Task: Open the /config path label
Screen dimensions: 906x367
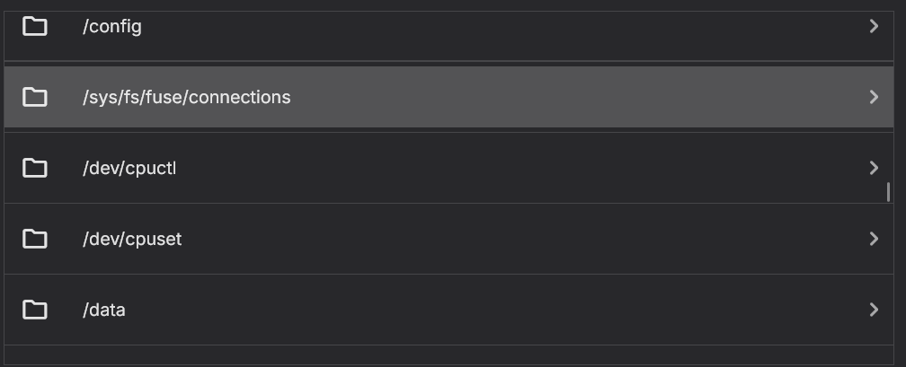Action: click(x=111, y=27)
